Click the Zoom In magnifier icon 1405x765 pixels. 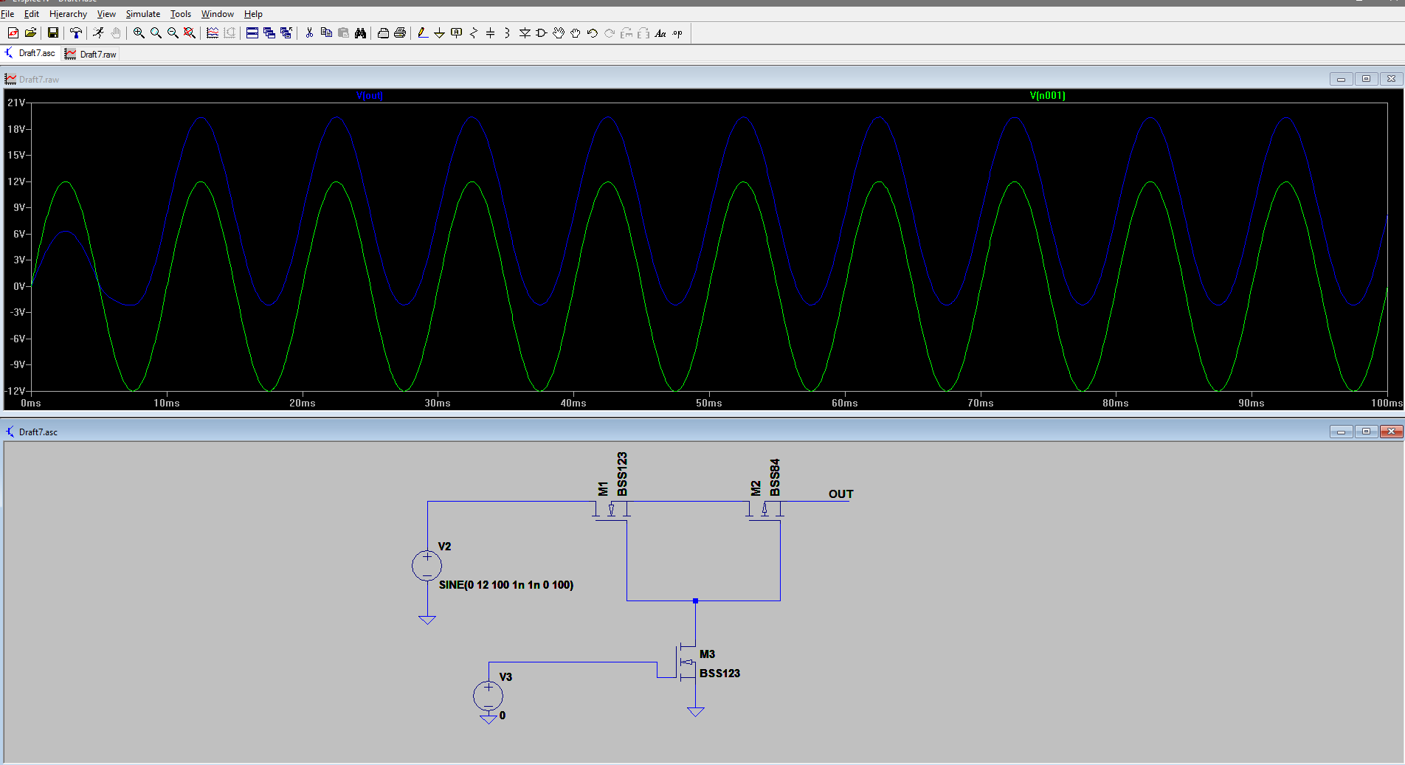[139, 32]
